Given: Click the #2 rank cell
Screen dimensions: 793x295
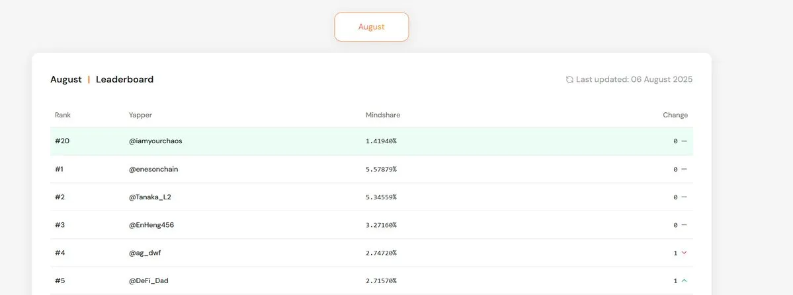Looking at the screenshot, I should (60, 197).
